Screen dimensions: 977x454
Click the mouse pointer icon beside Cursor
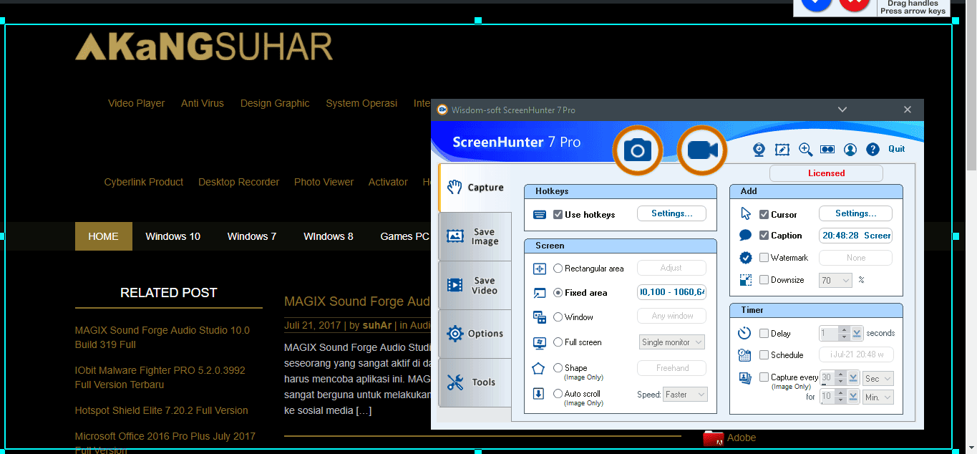[x=746, y=213]
